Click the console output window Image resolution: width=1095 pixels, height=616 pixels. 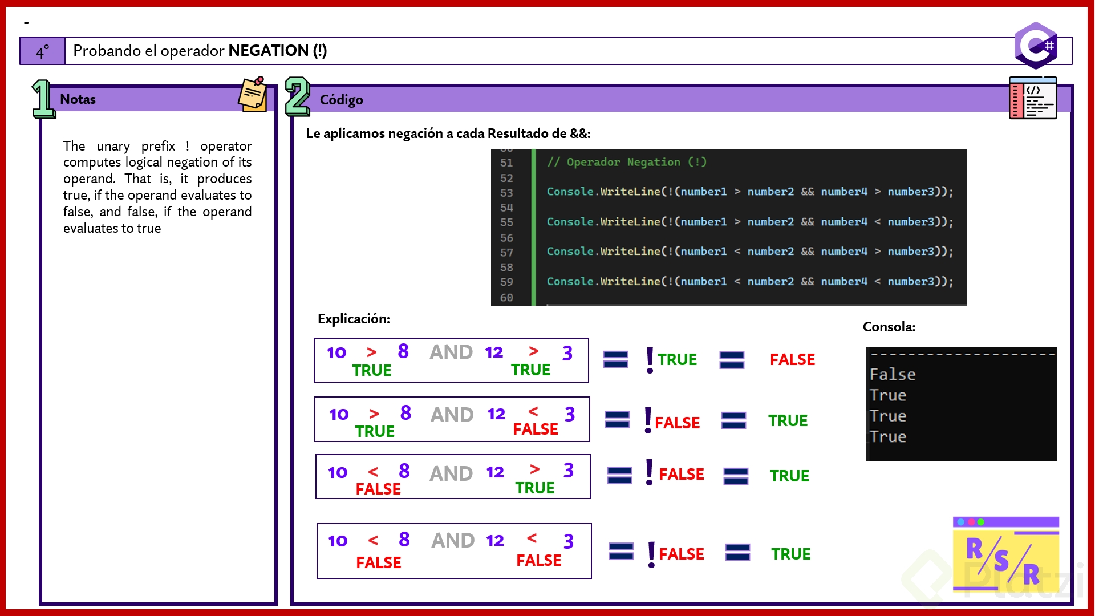pyautogui.click(x=961, y=404)
